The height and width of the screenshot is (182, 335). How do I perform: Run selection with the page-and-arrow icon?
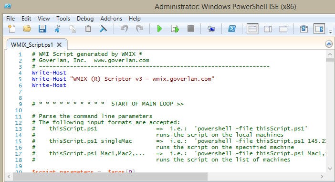(175, 29)
